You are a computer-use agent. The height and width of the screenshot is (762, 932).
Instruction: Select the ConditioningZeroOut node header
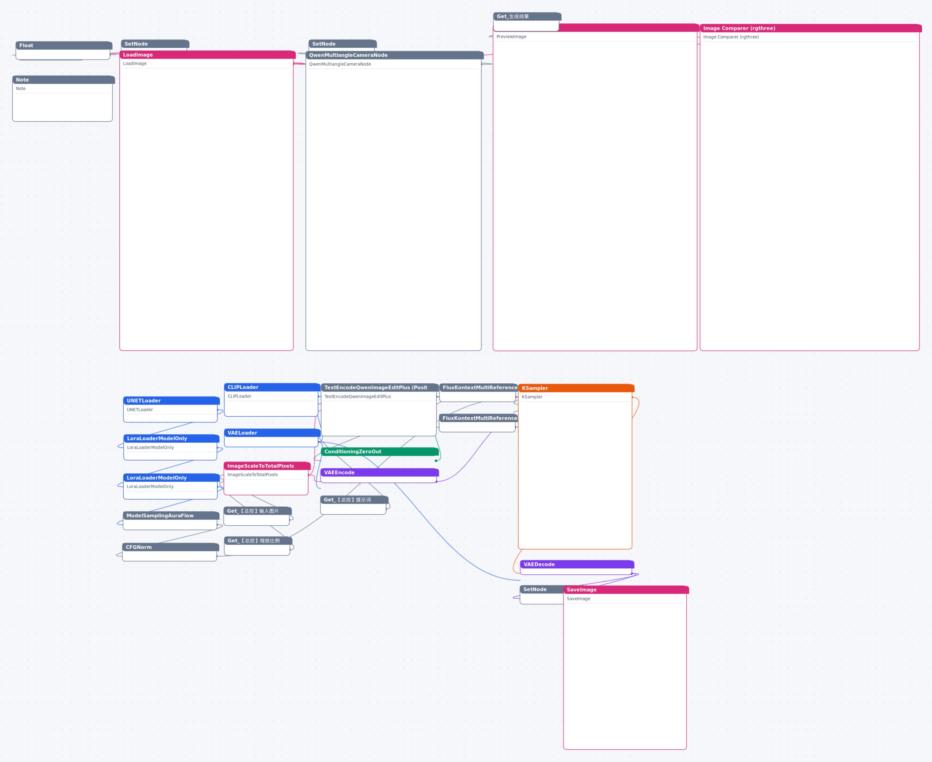(380, 451)
